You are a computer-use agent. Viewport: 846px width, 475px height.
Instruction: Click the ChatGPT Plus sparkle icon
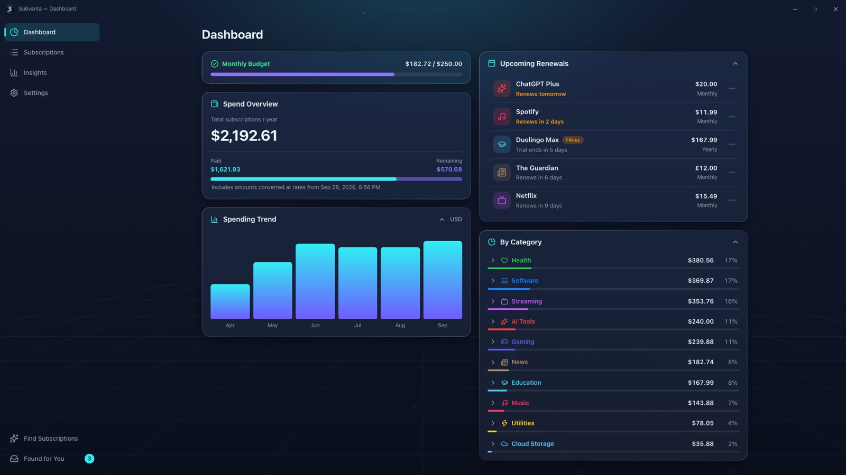(x=502, y=89)
